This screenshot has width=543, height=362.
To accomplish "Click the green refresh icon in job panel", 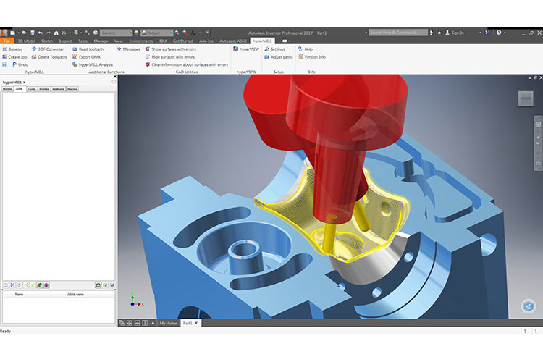I will coord(98,285).
